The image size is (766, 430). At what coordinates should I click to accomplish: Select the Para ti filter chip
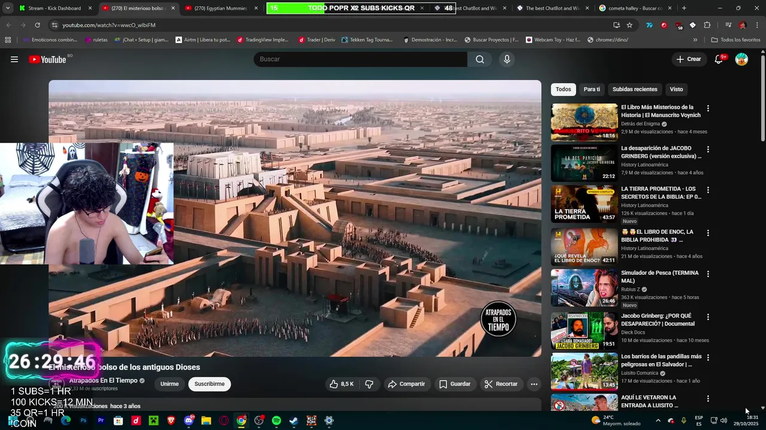592,89
